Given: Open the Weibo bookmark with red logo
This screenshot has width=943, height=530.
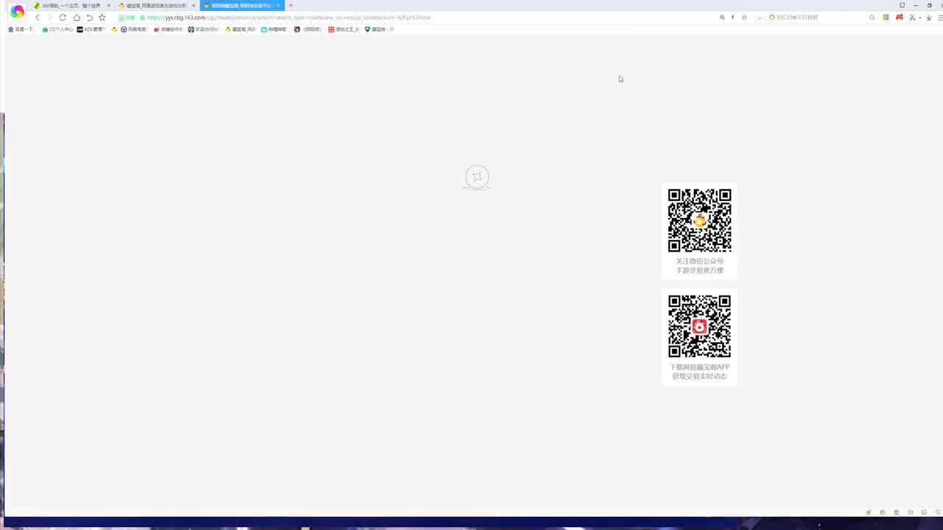Looking at the screenshot, I should pyautogui.click(x=168, y=29).
